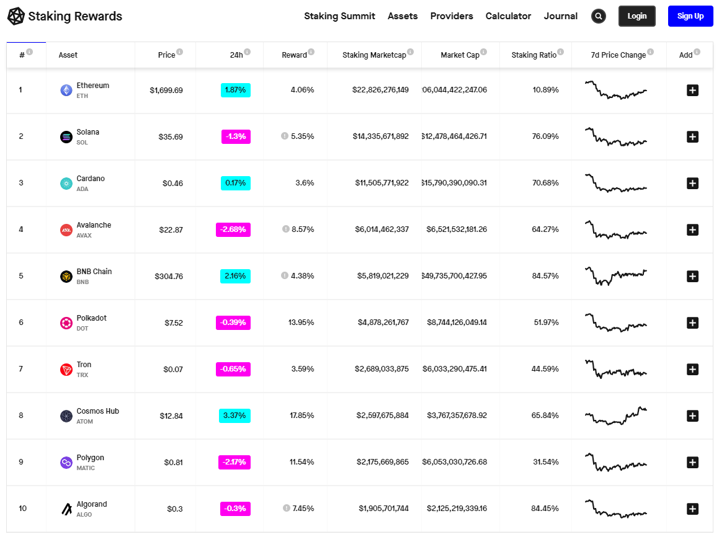The height and width of the screenshot is (534, 719).
Task: Click the Avalanche coin logo
Action: pyautogui.click(x=66, y=230)
